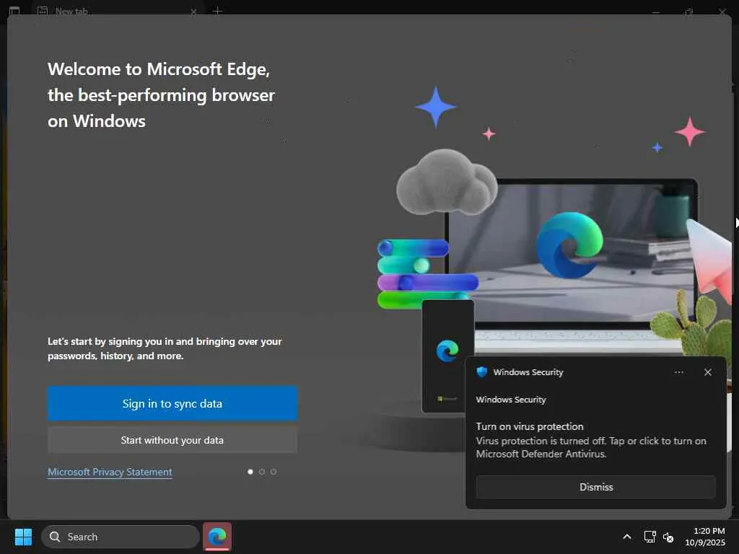Jump to the third page indicator dot
The image size is (739, 554).
(274, 472)
